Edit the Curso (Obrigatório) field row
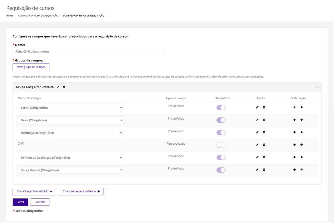The height and width of the screenshot is (223, 334). click(257, 107)
